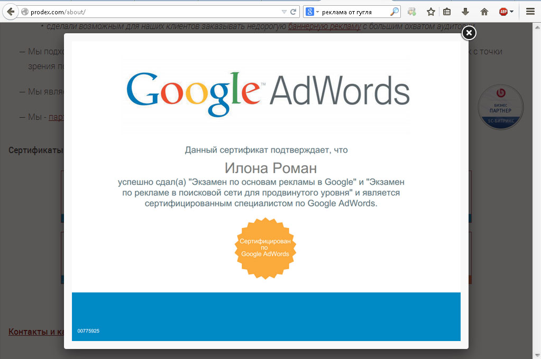Click the scrollbar up arrow
This screenshot has width=541, height=359.
tap(537, 27)
